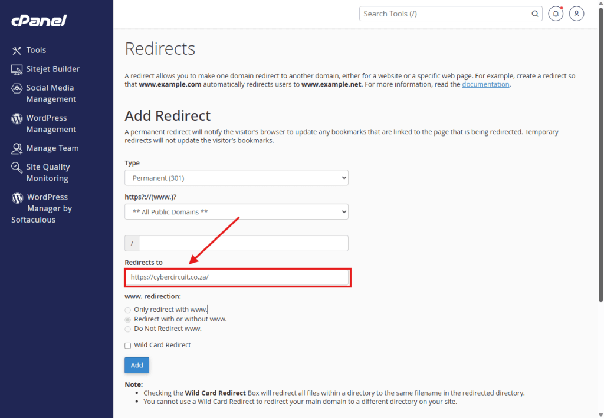604x418 pixels.
Task: Open Tools via its wrench icon
Action: point(17,51)
